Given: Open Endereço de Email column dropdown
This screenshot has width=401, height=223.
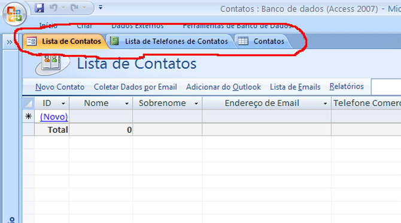Looking at the screenshot, I should click(x=325, y=103).
